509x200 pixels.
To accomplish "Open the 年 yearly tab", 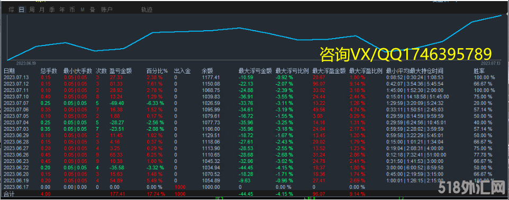I will tap(62, 10).
